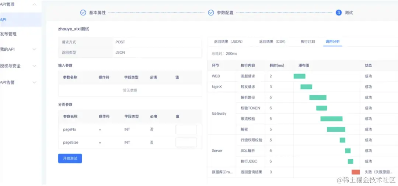Click the pageSize value input field

(x=186, y=143)
